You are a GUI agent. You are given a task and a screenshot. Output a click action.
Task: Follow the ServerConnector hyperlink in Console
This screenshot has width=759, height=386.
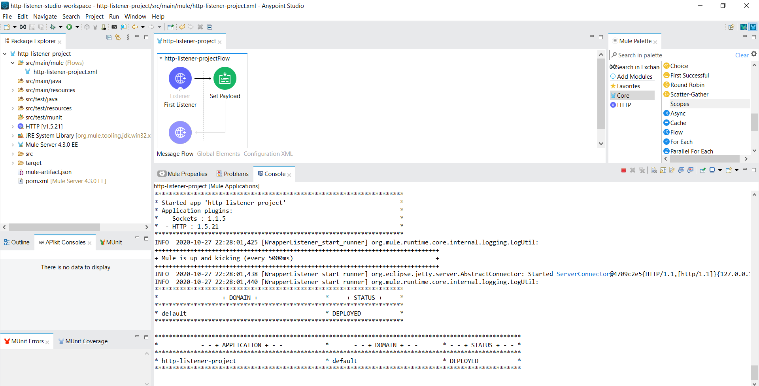pos(583,274)
